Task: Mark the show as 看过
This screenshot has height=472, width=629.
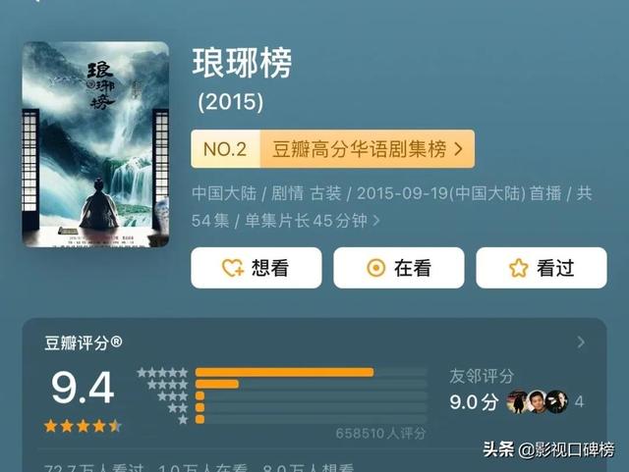Action: [x=542, y=268]
